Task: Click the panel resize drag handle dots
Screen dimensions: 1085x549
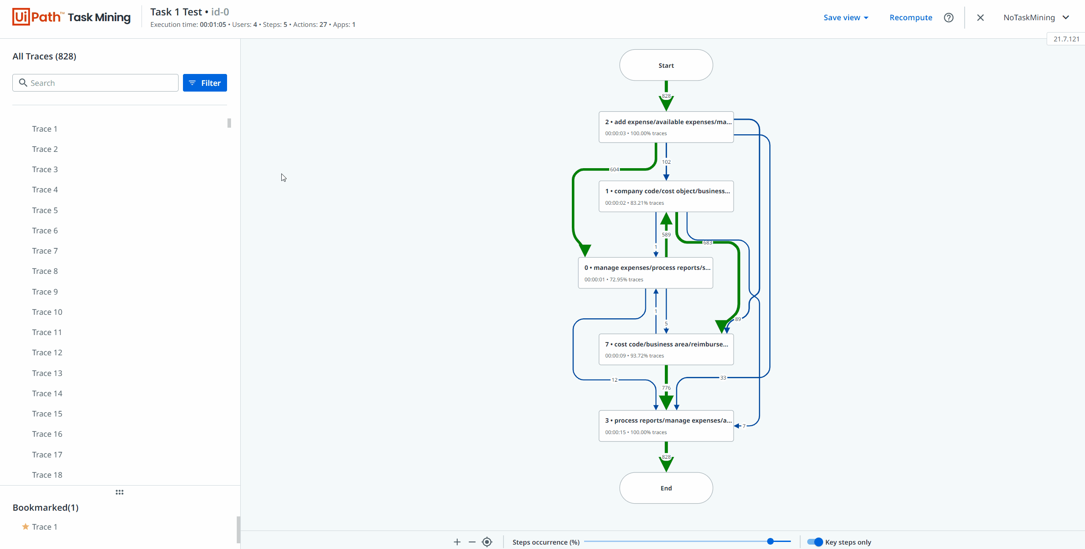Action: [119, 492]
